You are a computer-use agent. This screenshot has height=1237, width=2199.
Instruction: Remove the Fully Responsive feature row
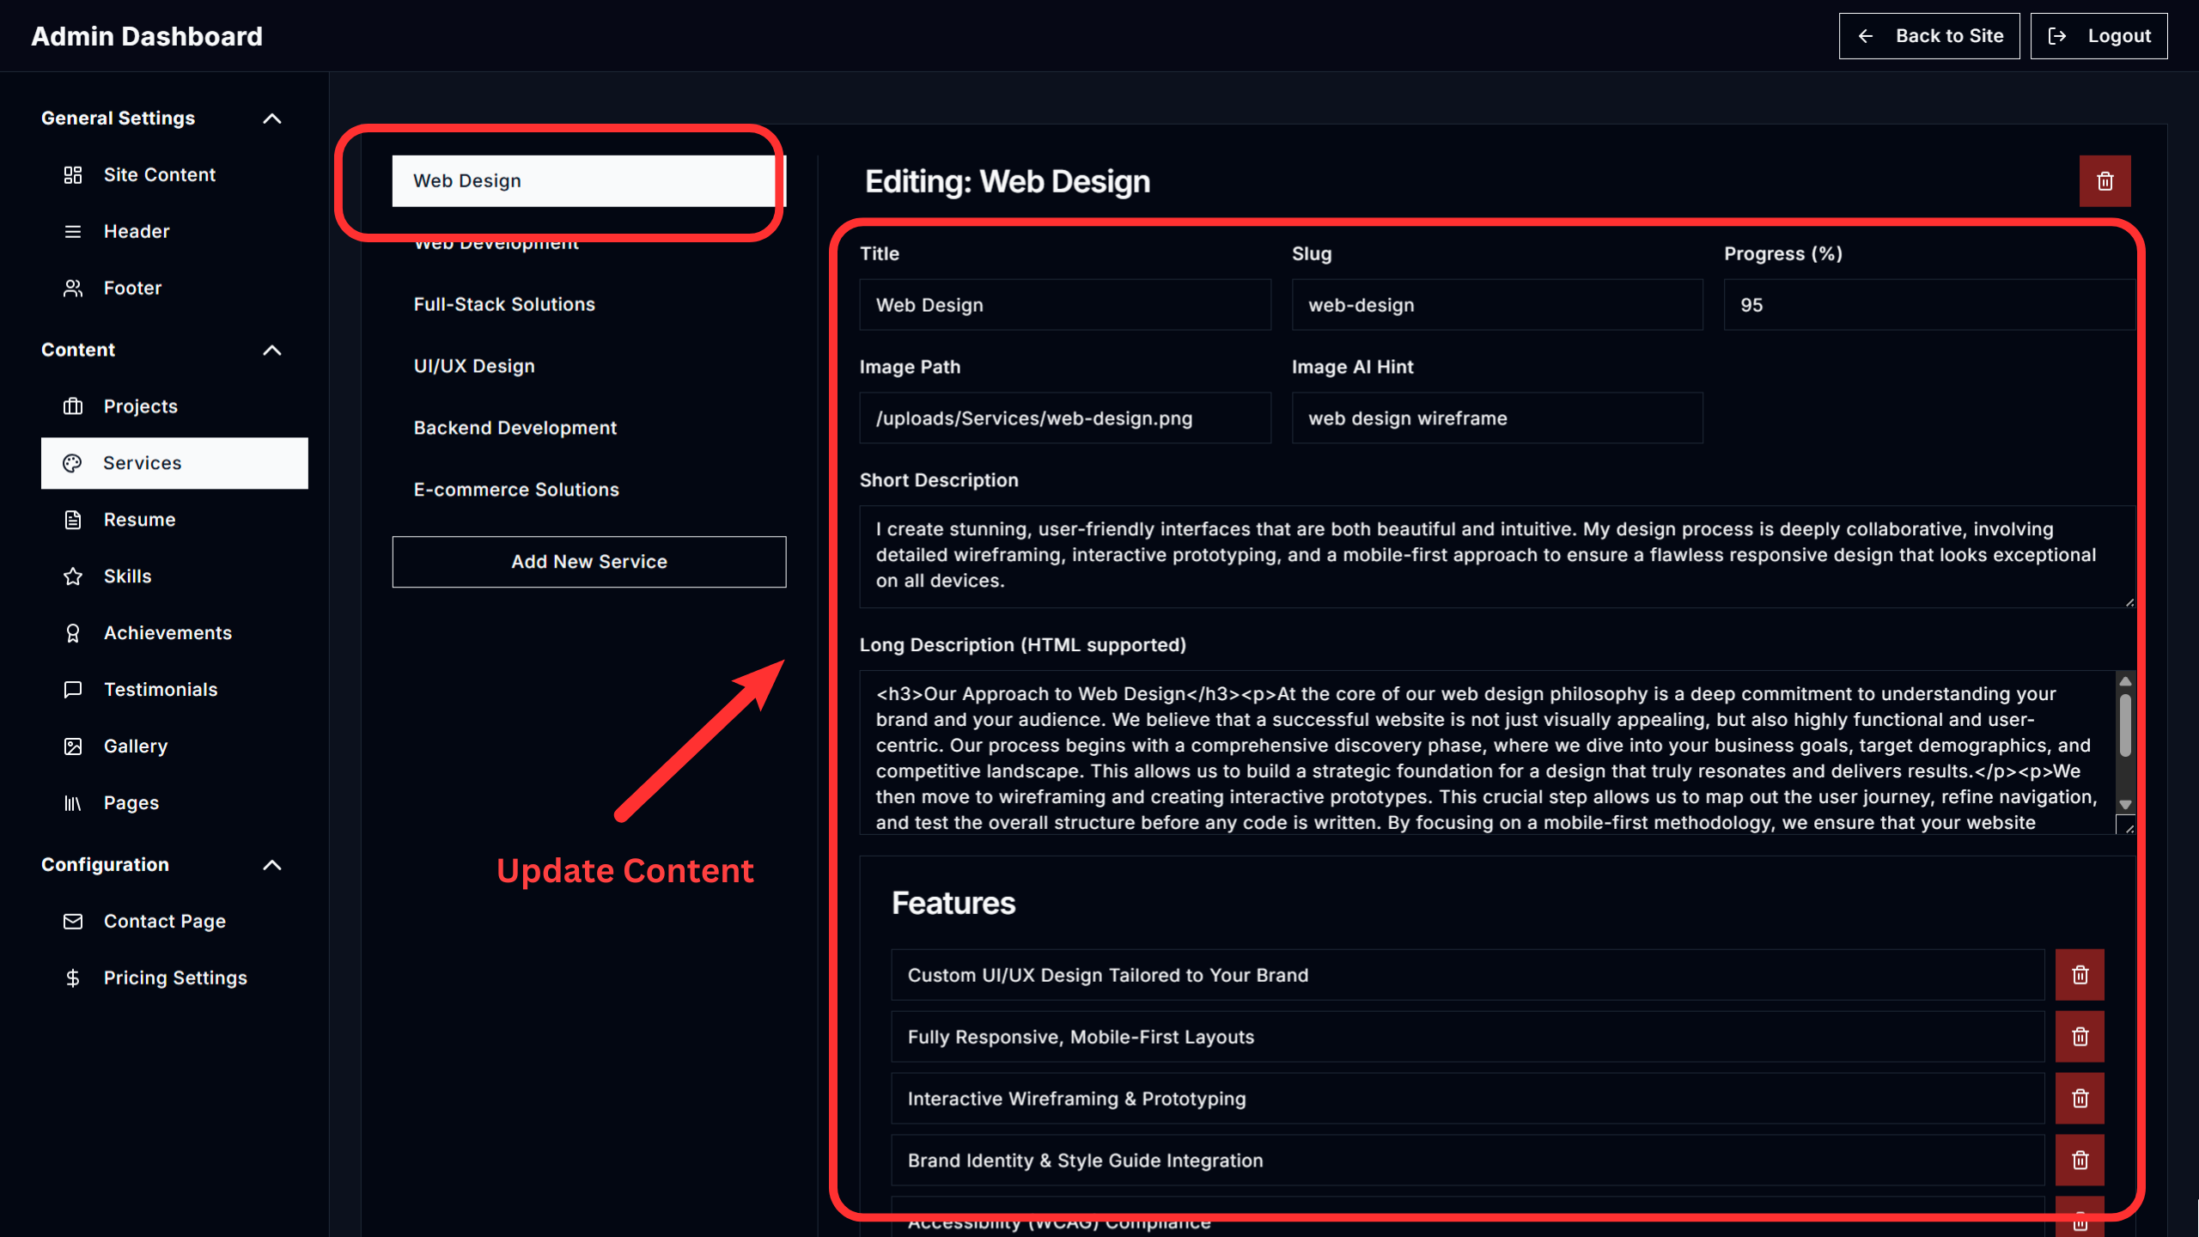click(2080, 1037)
